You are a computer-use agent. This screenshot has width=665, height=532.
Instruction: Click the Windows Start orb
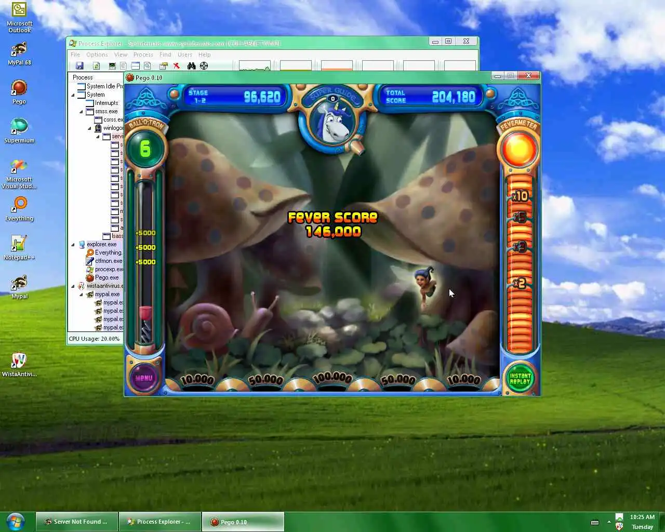[15, 521]
